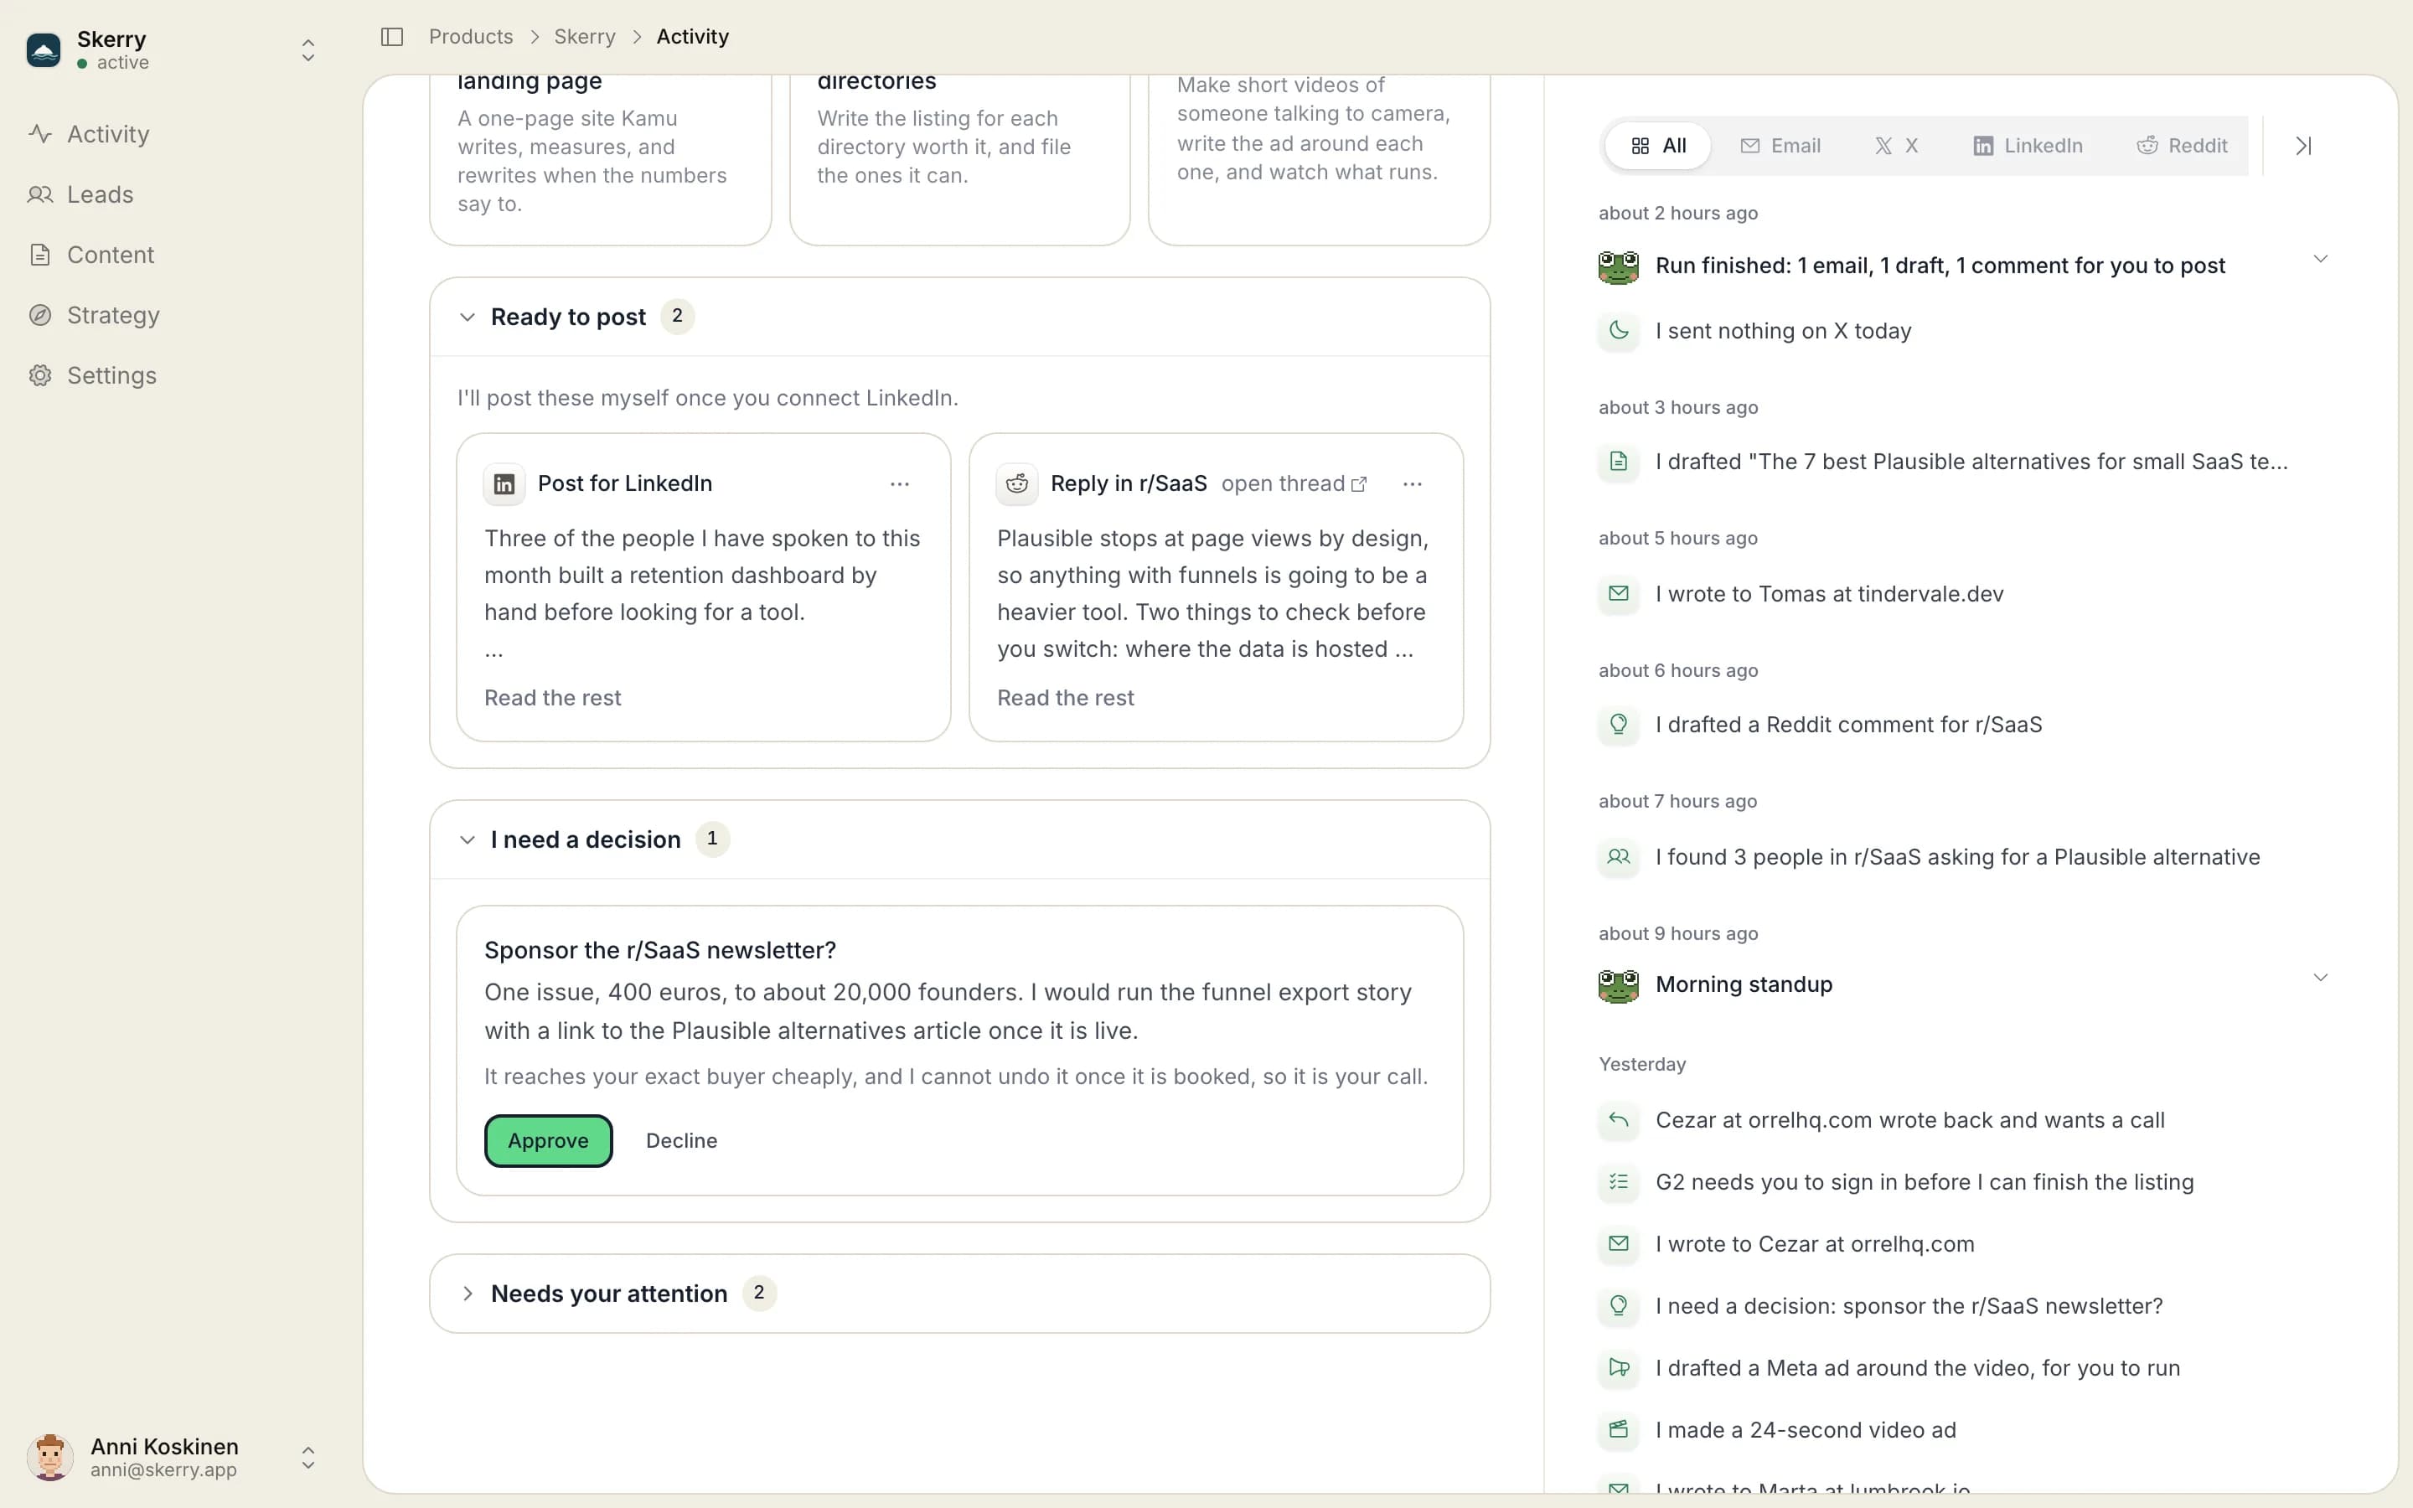The image size is (2413, 1508).
Task: Click the Products breadcrumb
Action: pos(471,37)
